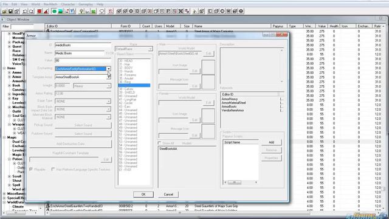The image size is (389, 219).
Task: Click the undo arrow toolbar icon
Action: tap(25, 11)
